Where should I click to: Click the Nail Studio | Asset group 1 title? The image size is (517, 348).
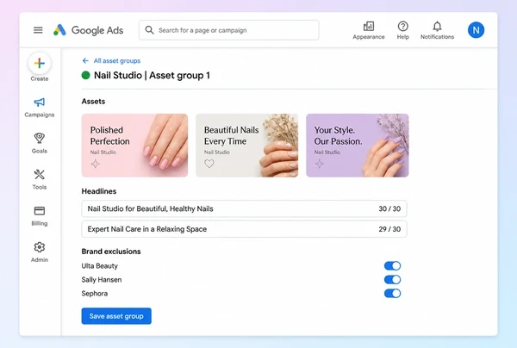(152, 76)
